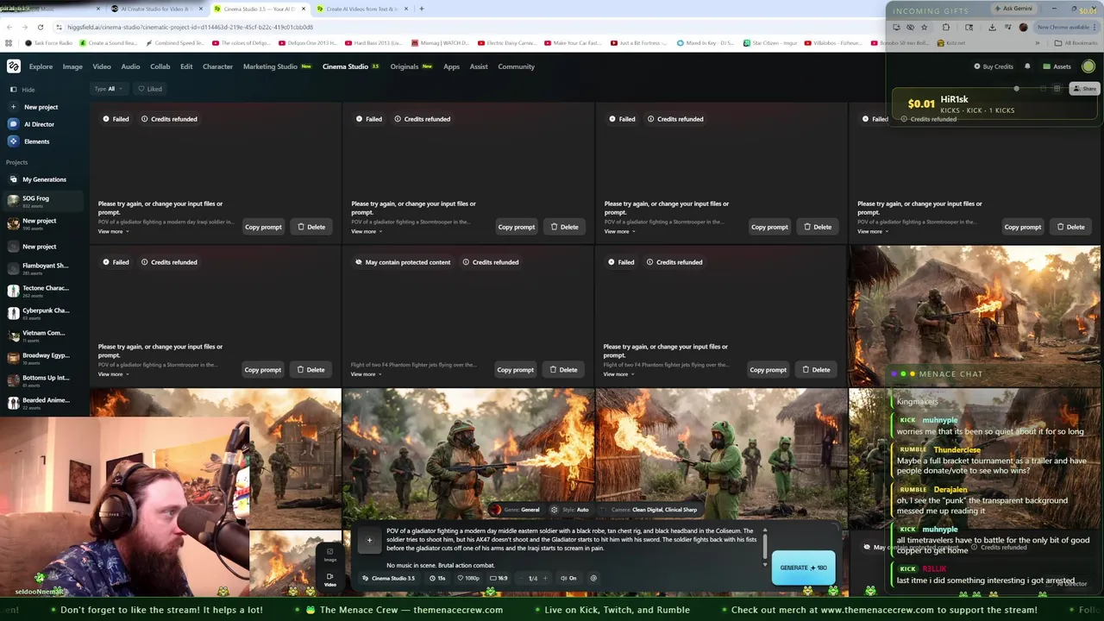The height and width of the screenshot is (621, 1104).
Task: Click the @ mention icon in the prompt bar
Action: pyautogui.click(x=593, y=579)
